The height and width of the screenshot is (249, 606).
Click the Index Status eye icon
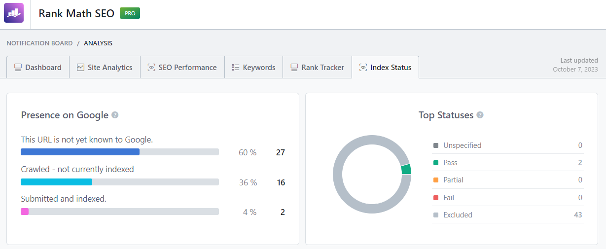[363, 68]
